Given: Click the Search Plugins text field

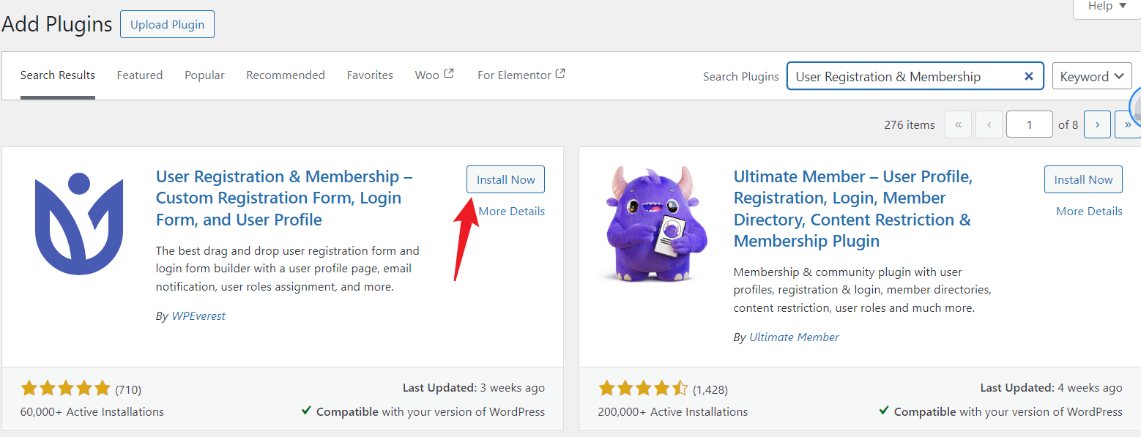Looking at the screenshot, I should click(904, 76).
